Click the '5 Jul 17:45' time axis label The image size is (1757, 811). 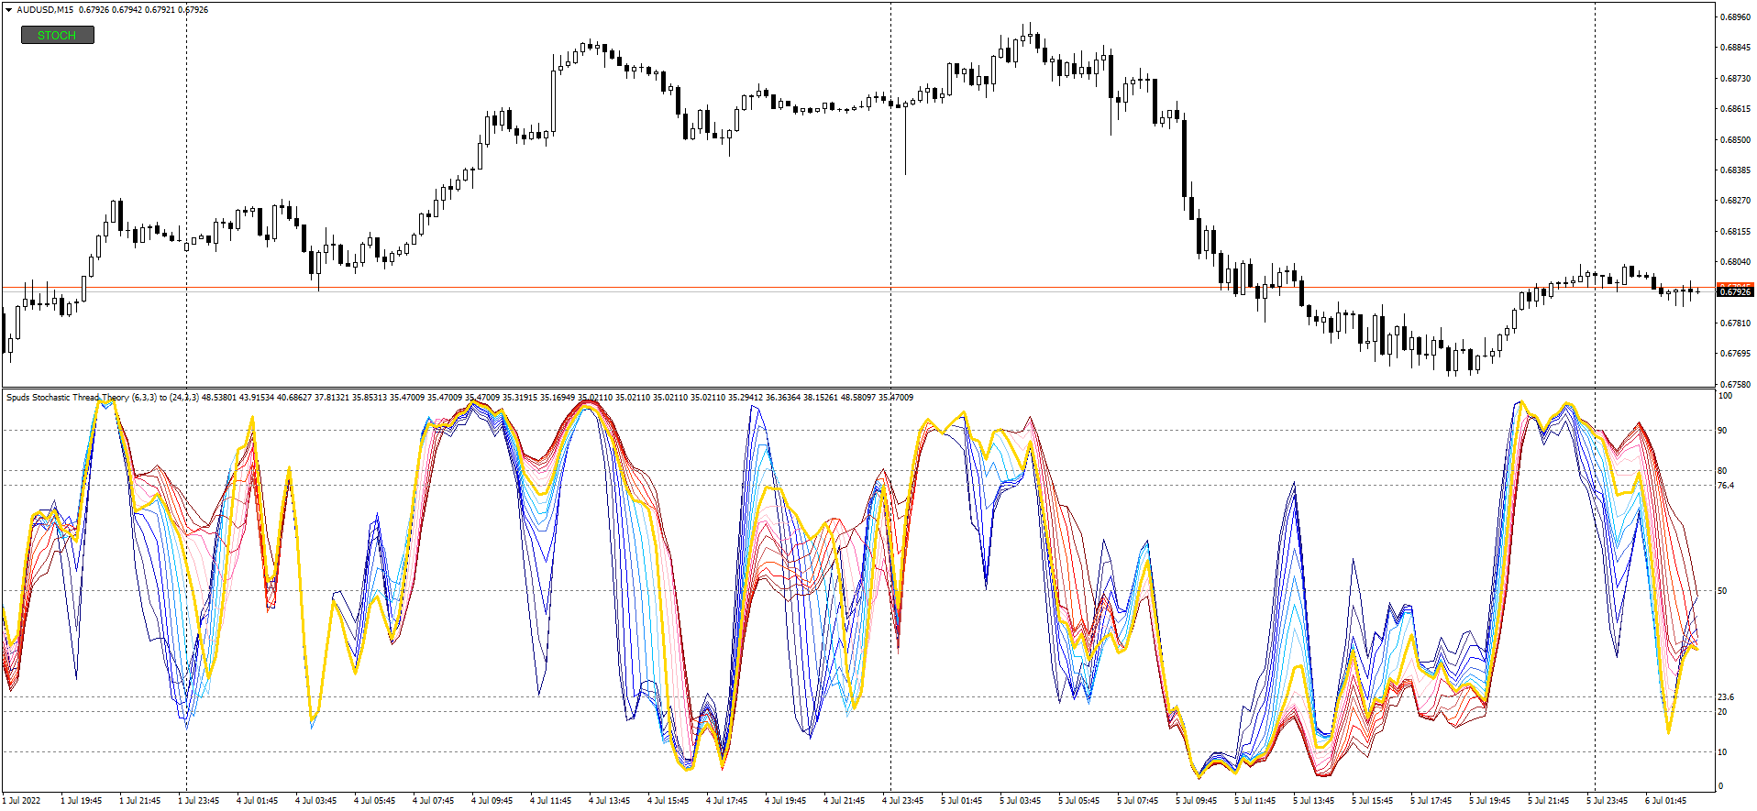1431,801
